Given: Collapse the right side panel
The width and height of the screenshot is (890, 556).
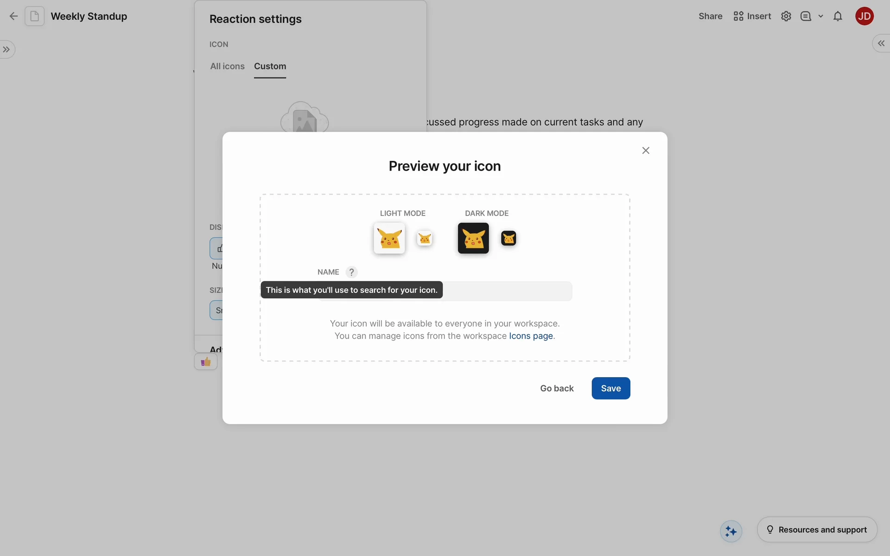Looking at the screenshot, I should [x=881, y=44].
